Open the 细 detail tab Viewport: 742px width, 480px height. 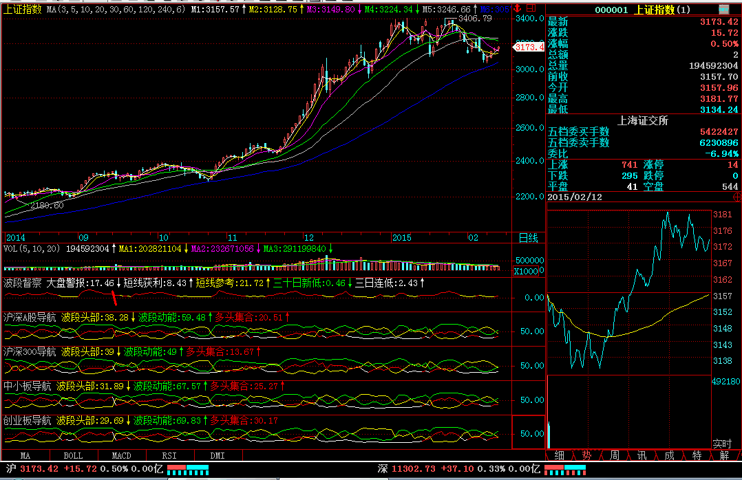pyautogui.click(x=560, y=455)
